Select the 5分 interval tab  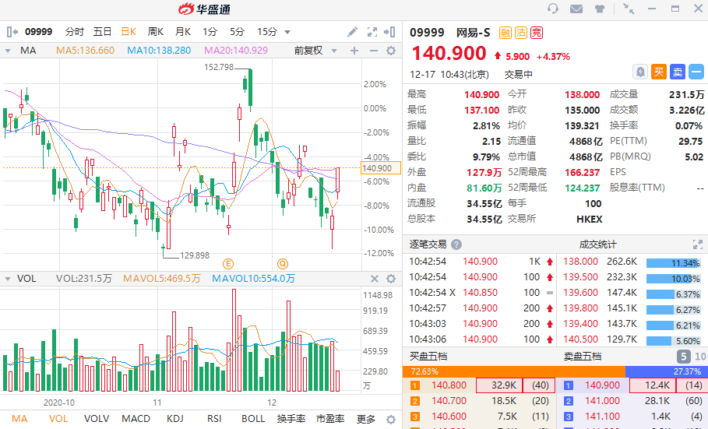click(x=237, y=32)
